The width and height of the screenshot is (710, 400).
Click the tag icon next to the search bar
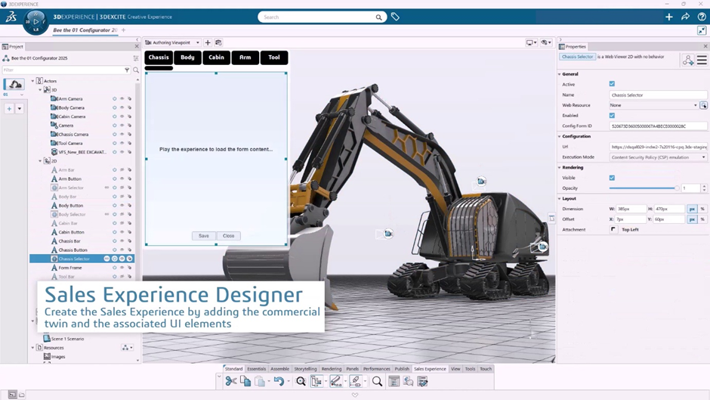[x=395, y=17]
